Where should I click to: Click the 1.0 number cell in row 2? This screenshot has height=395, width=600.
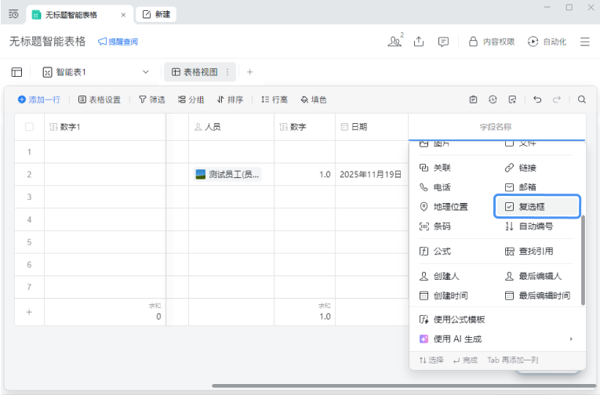[x=305, y=174]
